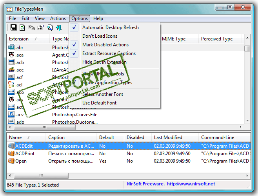Viewport: 258px width, 196px height.
Task: Open the File menu
Action: 13,18
